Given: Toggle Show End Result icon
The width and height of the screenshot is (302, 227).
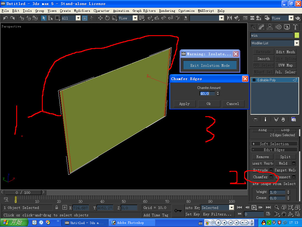Looking at the screenshot, I should (265, 119).
